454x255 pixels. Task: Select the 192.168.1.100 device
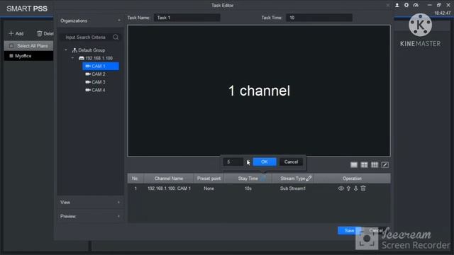point(96,58)
